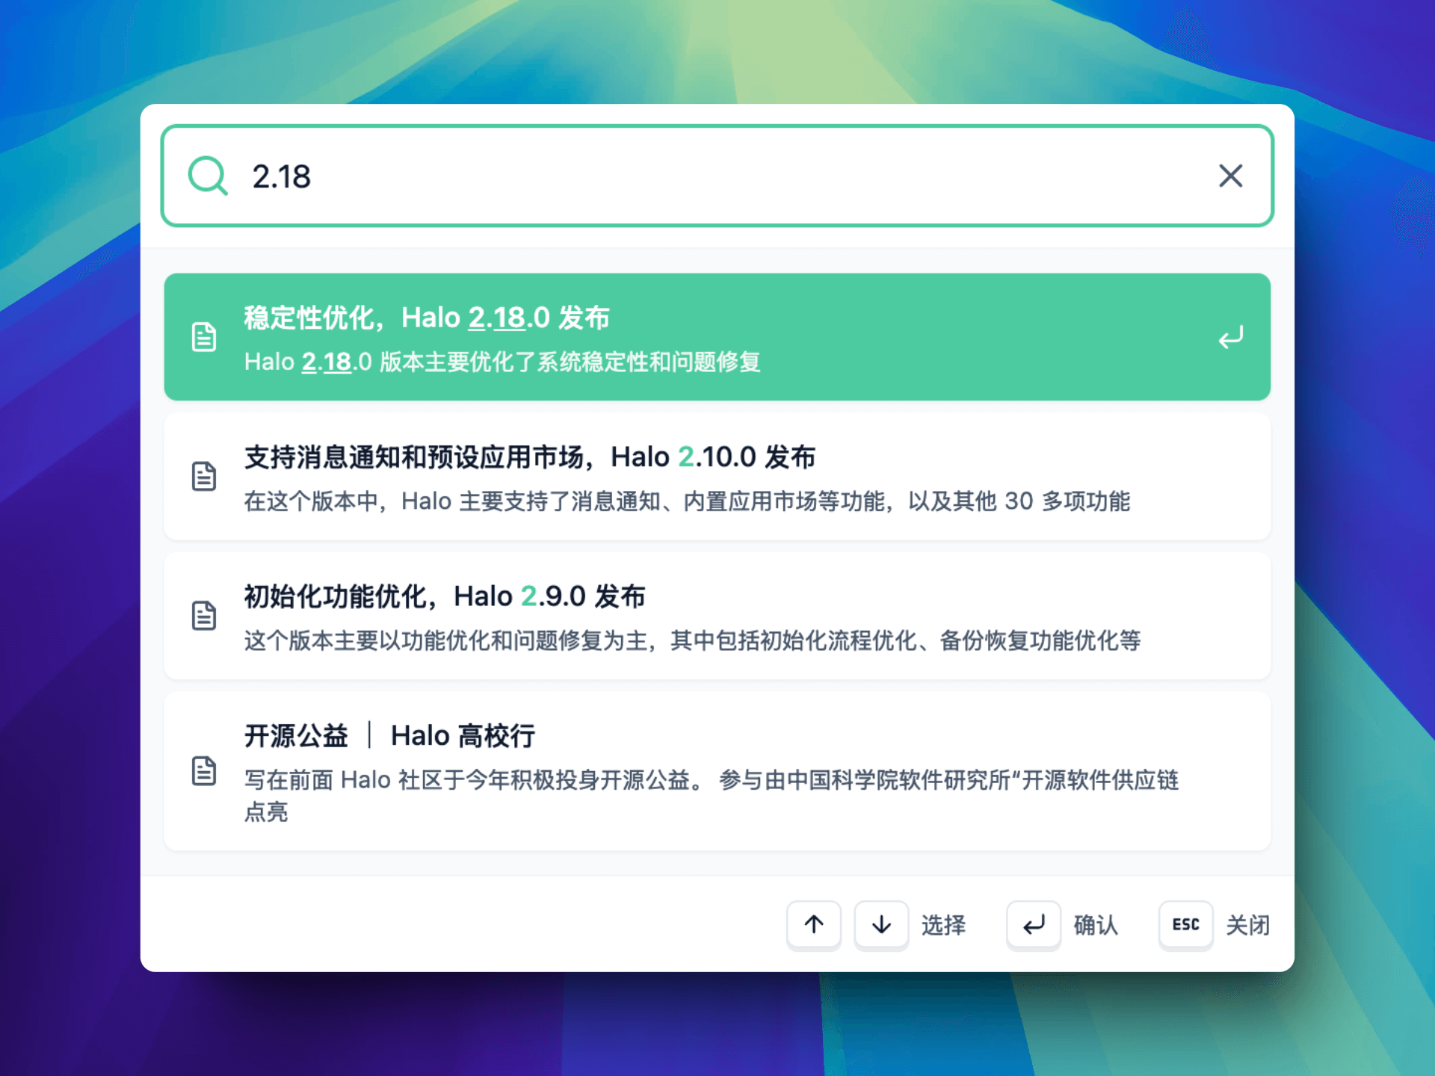Image resolution: width=1435 pixels, height=1076 pixels.
Task: Open the Halo 2.18.0 release result
Action: point(717,337)
